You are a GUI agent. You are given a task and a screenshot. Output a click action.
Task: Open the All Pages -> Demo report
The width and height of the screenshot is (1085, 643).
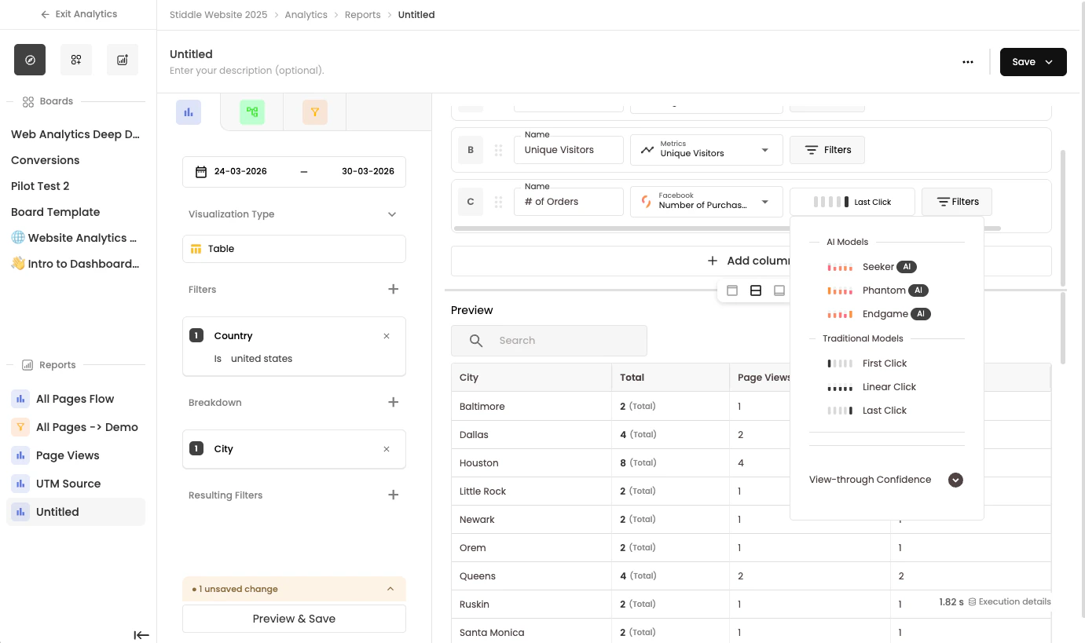tap(75, 427)
